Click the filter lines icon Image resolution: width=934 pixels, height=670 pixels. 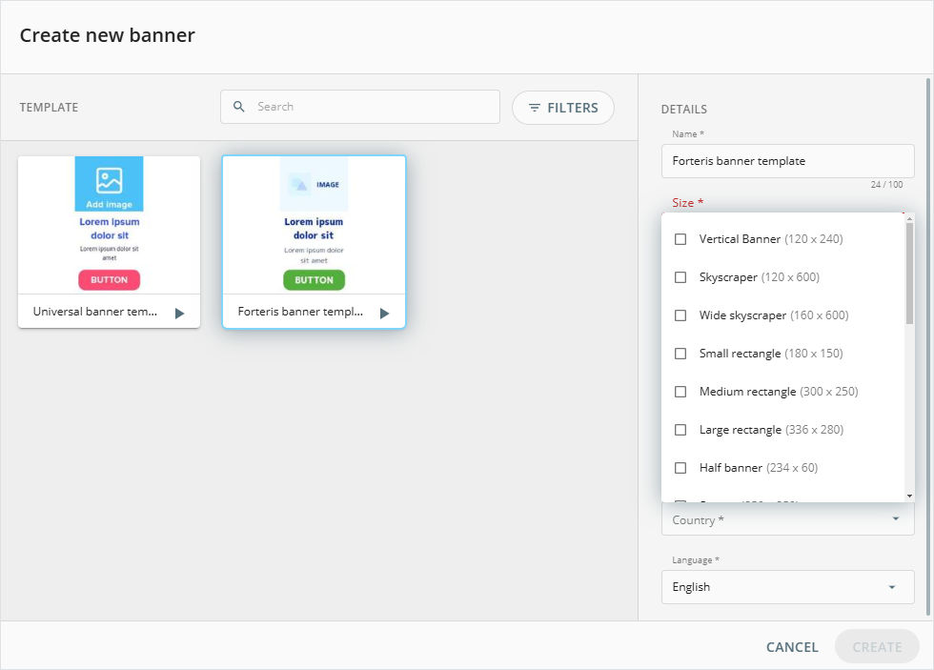coord(534,108)
